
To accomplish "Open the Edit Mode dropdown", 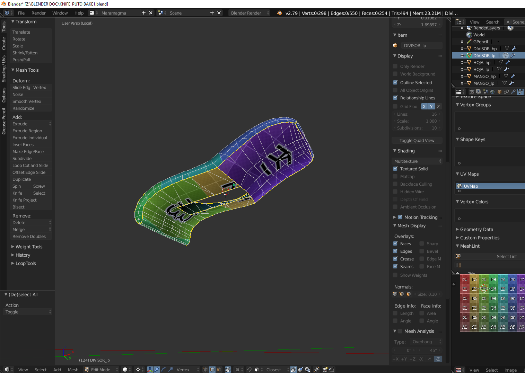I will click(101, 370).
